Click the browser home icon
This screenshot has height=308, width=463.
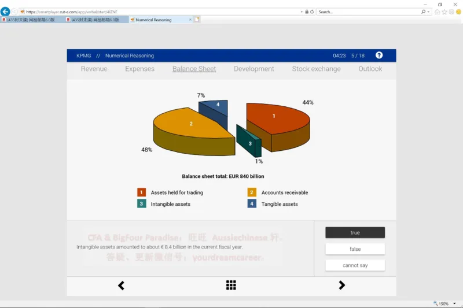(437, 12)
